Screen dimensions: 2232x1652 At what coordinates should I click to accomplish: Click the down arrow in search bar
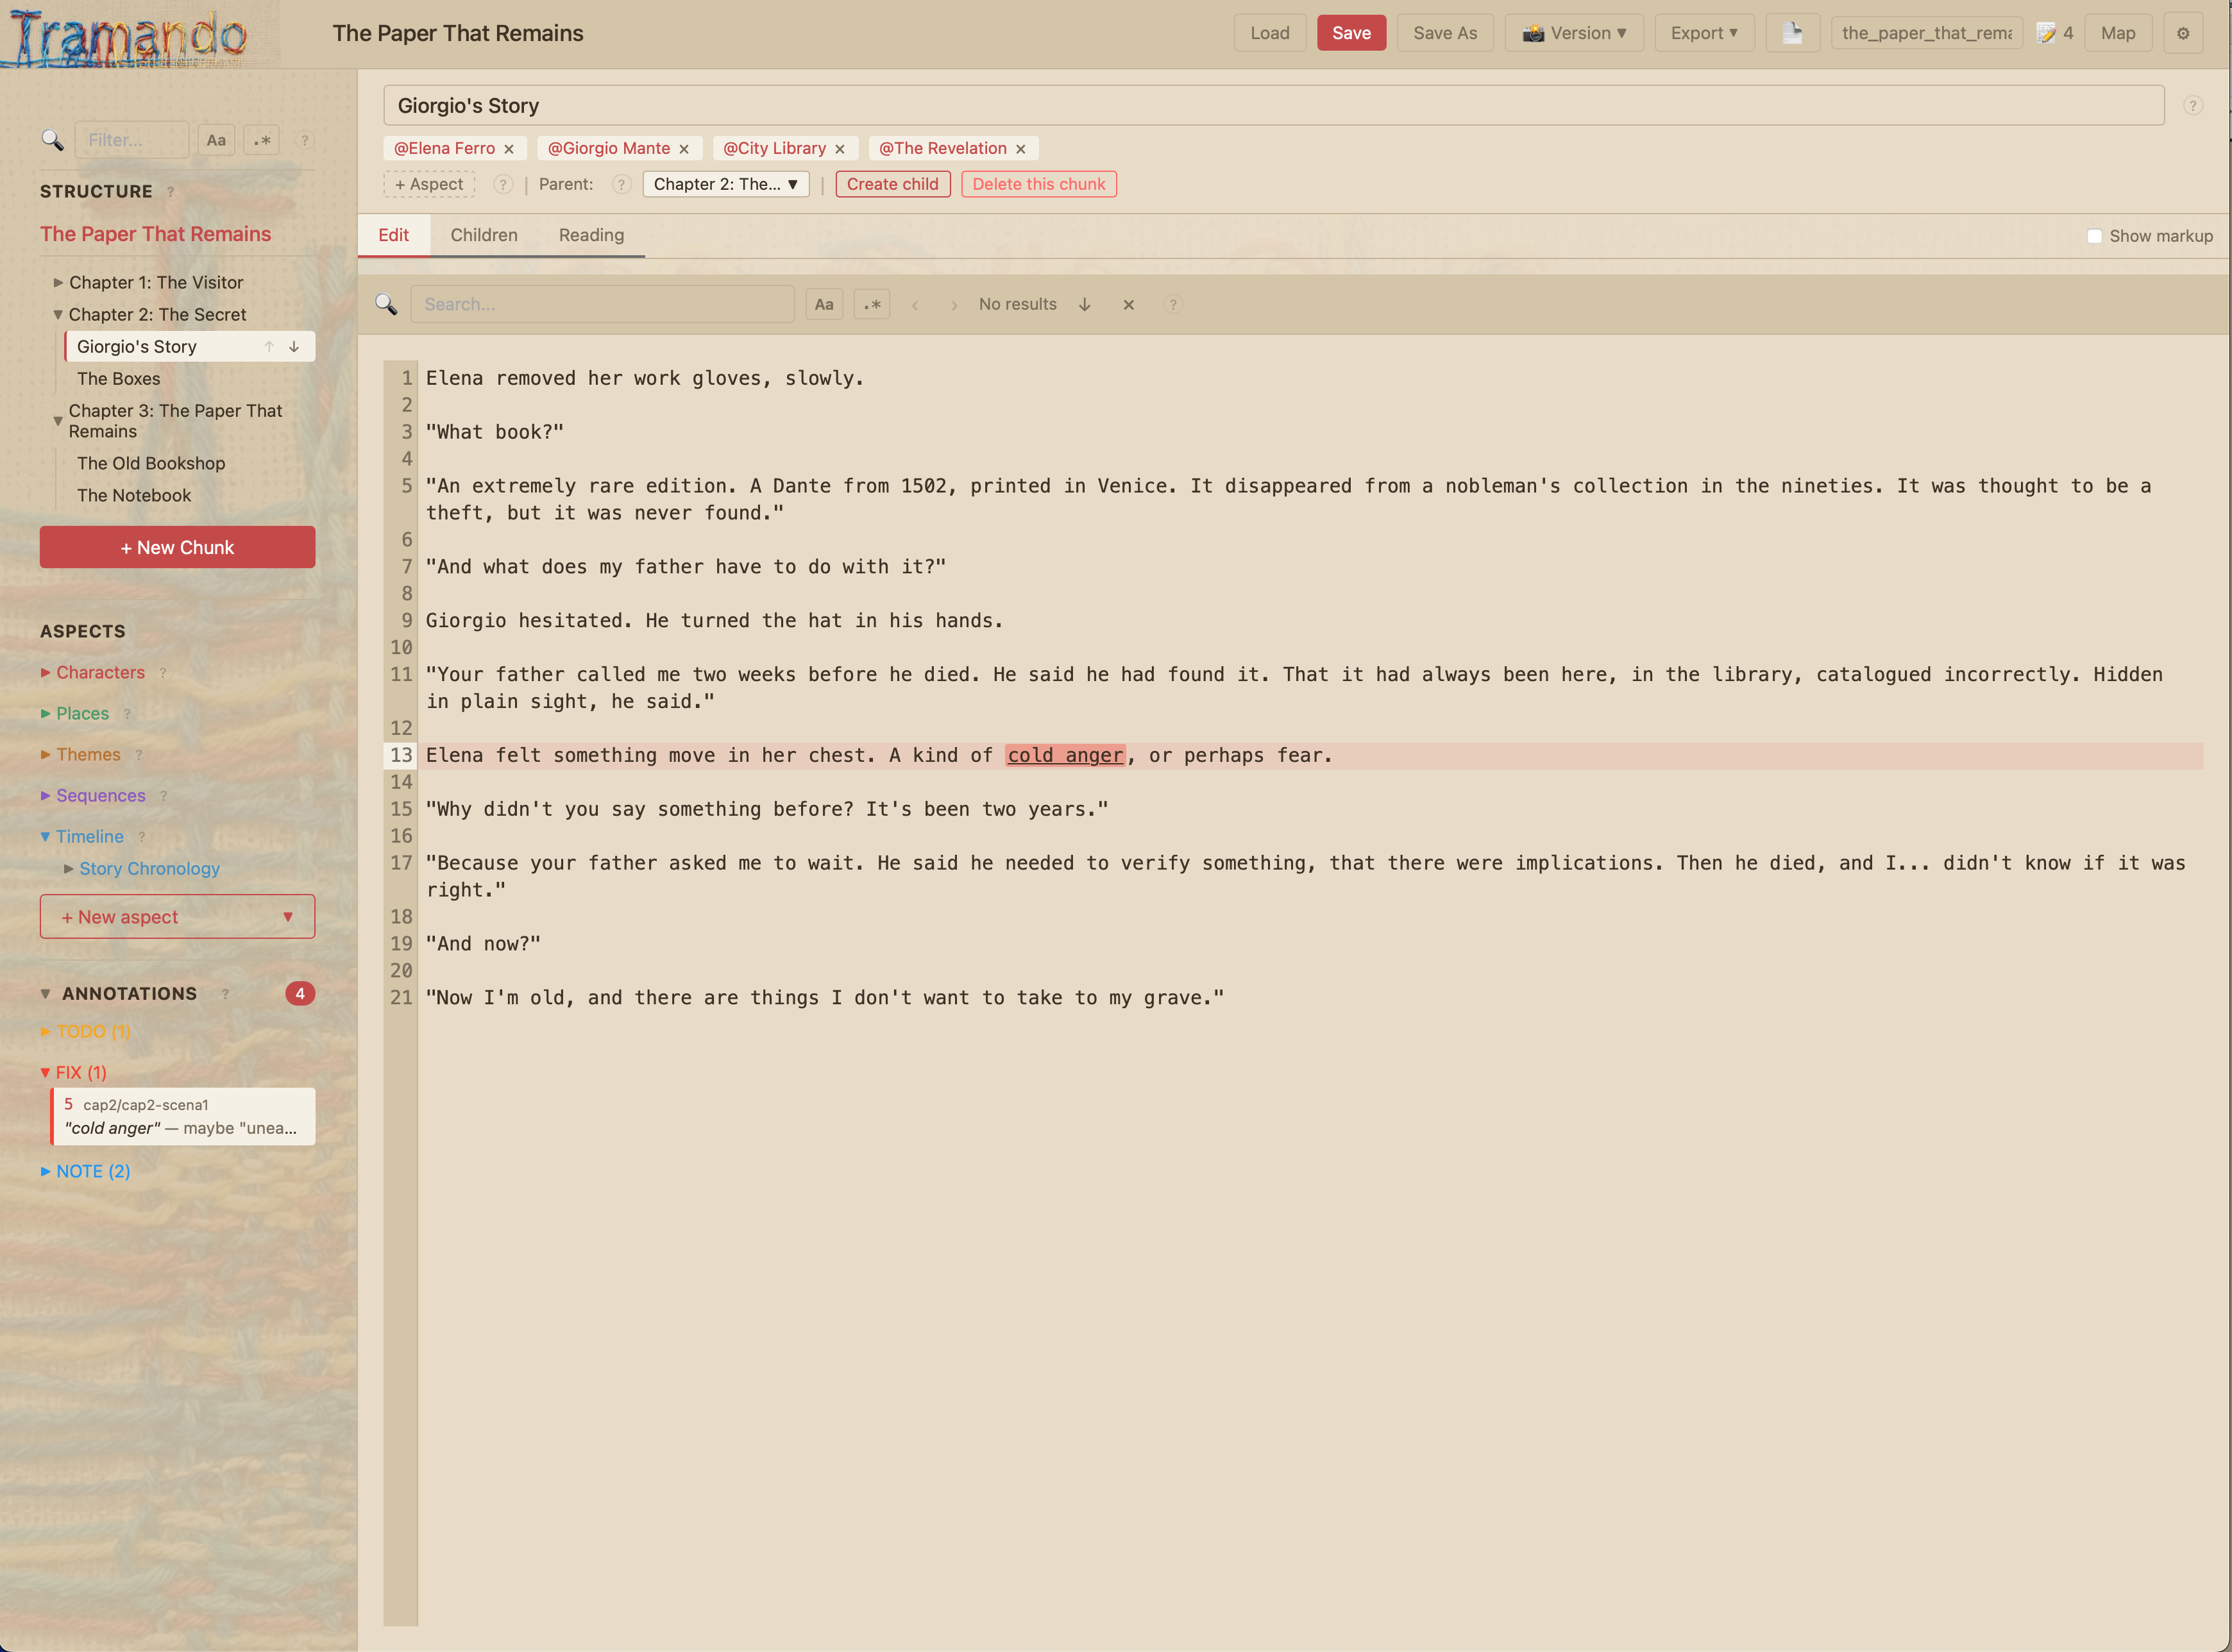pyautogui.click(x=1085, y=305)
